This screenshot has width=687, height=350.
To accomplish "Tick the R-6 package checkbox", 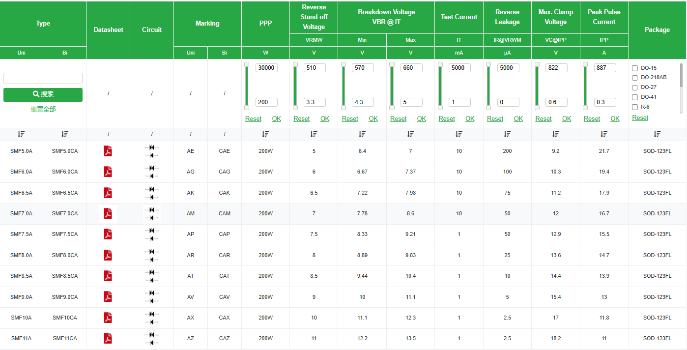I will click(x=635, y=107).
